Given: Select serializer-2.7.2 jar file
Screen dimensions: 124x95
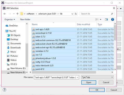Looking at the screenshot, I should [72, 51].
